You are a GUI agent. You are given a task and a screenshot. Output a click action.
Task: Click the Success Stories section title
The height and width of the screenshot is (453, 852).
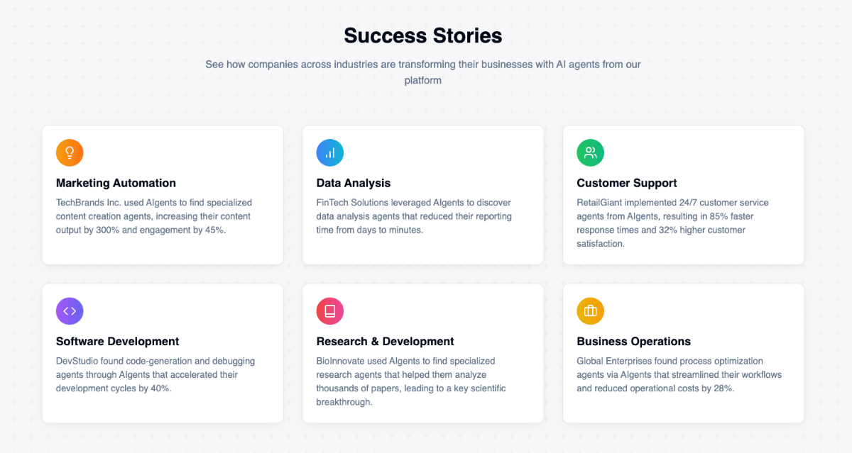[423, 35]
